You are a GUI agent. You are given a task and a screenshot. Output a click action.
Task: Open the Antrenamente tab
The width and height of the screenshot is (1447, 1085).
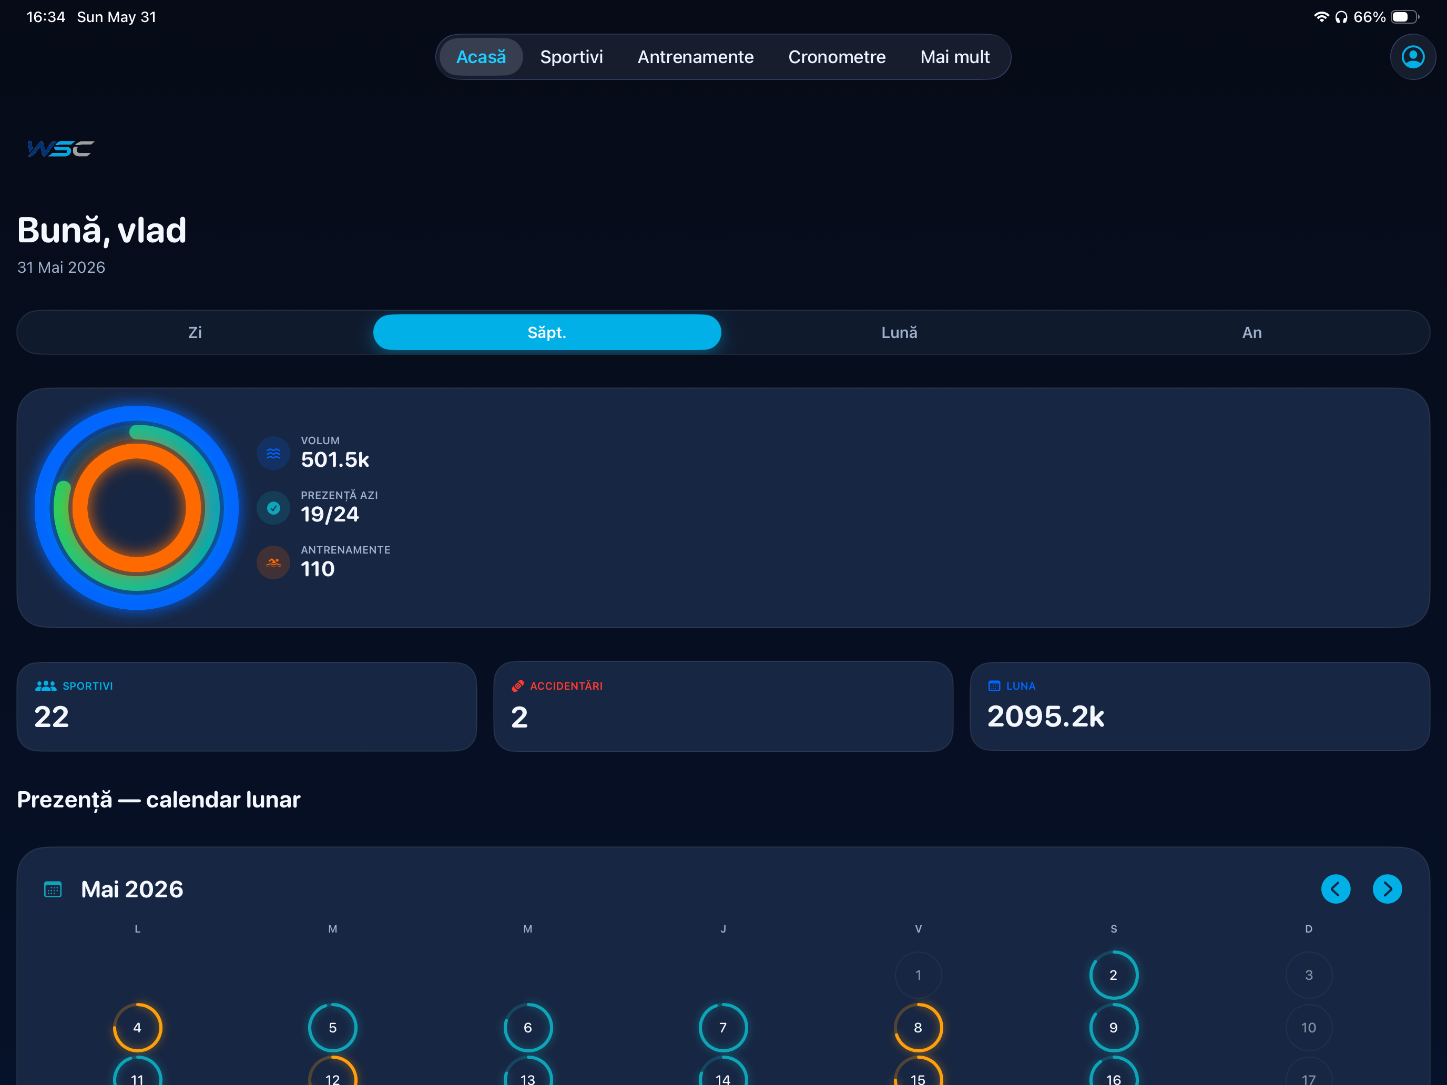tap(696, 57)
